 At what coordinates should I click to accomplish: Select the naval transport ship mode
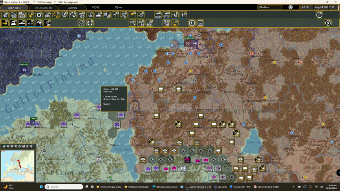[22, 23]
